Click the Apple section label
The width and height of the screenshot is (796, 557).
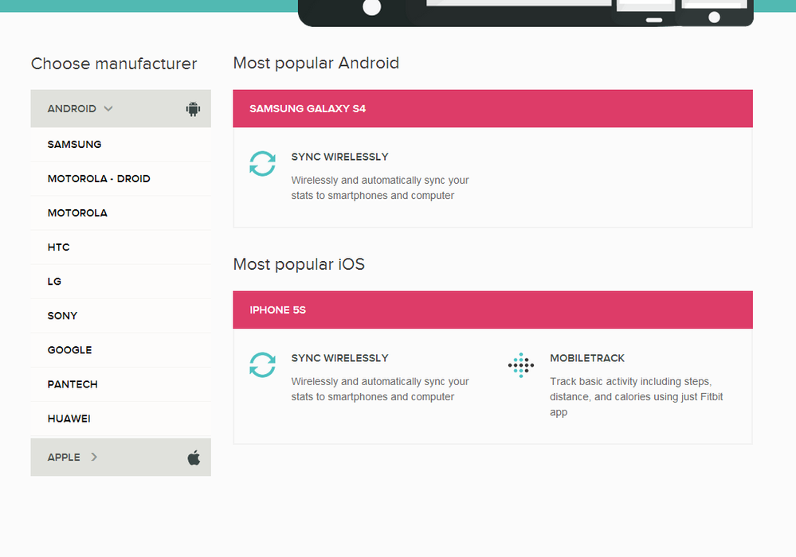(x=64, y=458)
